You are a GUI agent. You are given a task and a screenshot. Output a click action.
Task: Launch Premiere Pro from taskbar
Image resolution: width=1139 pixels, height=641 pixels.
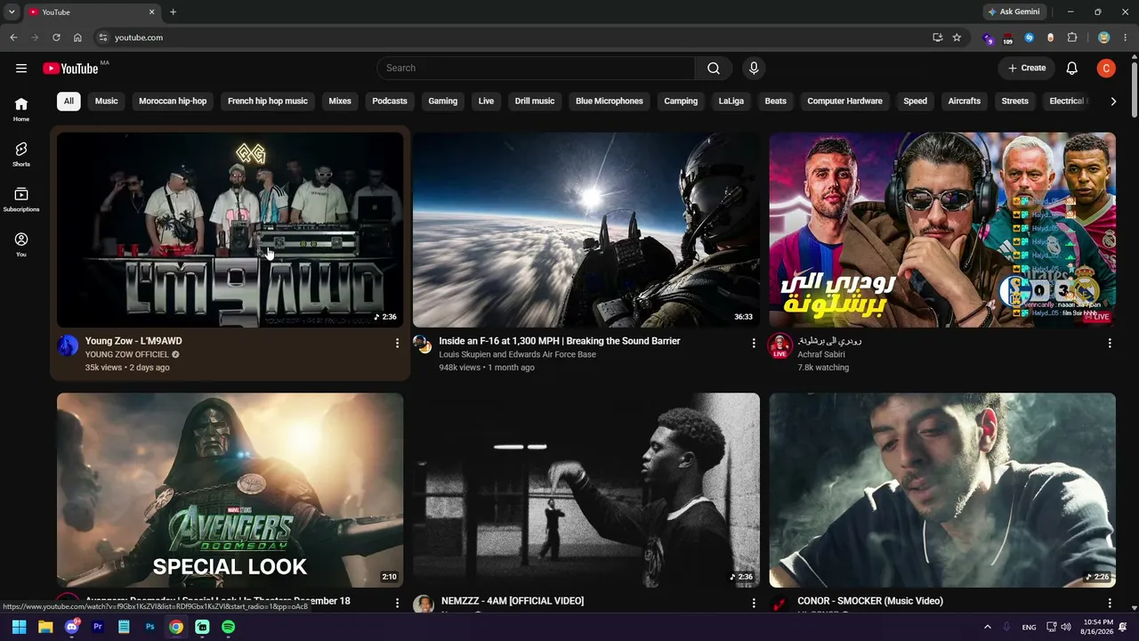pos(98,627)
